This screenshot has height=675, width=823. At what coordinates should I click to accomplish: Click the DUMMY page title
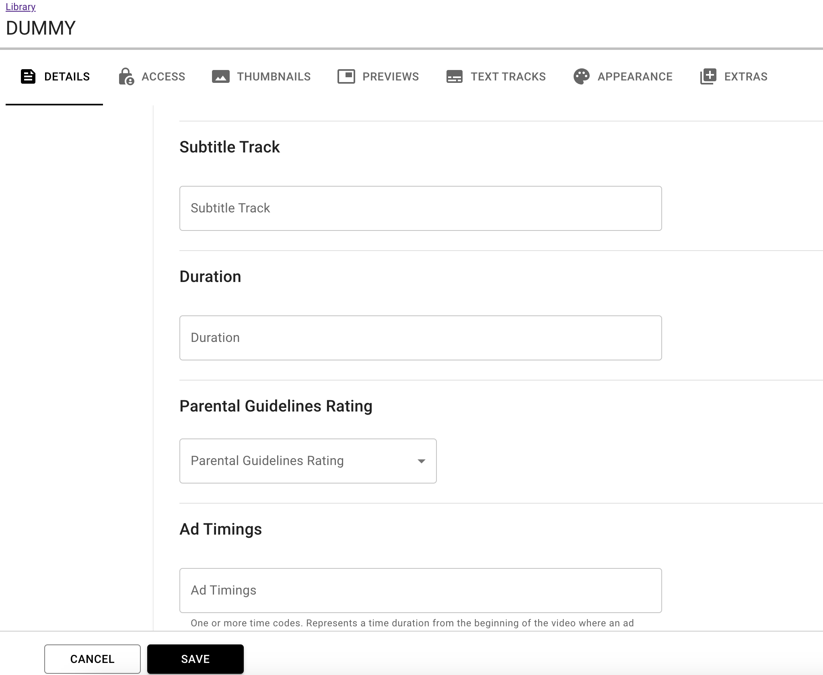[41, 28]
